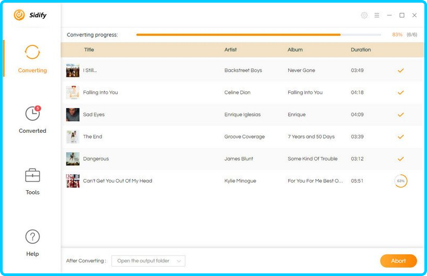Click the Duration column header
This screenshot has width=427, height=276.
(360, 50)
